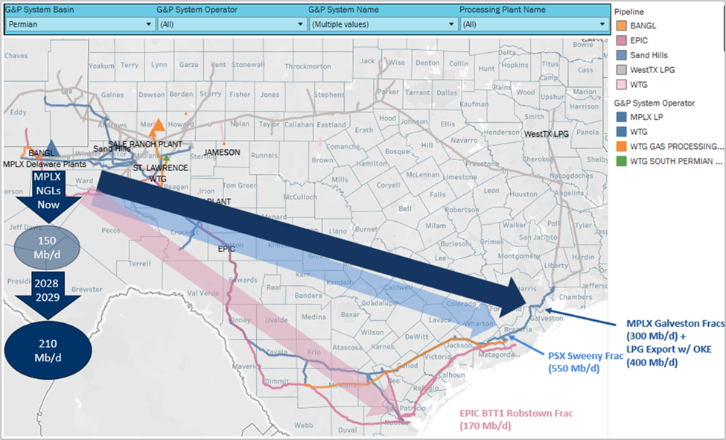726x440 pixels.
Task: Select the WTG SOUTH PERMIAN swatch
Action: click(x=621, y=161)
